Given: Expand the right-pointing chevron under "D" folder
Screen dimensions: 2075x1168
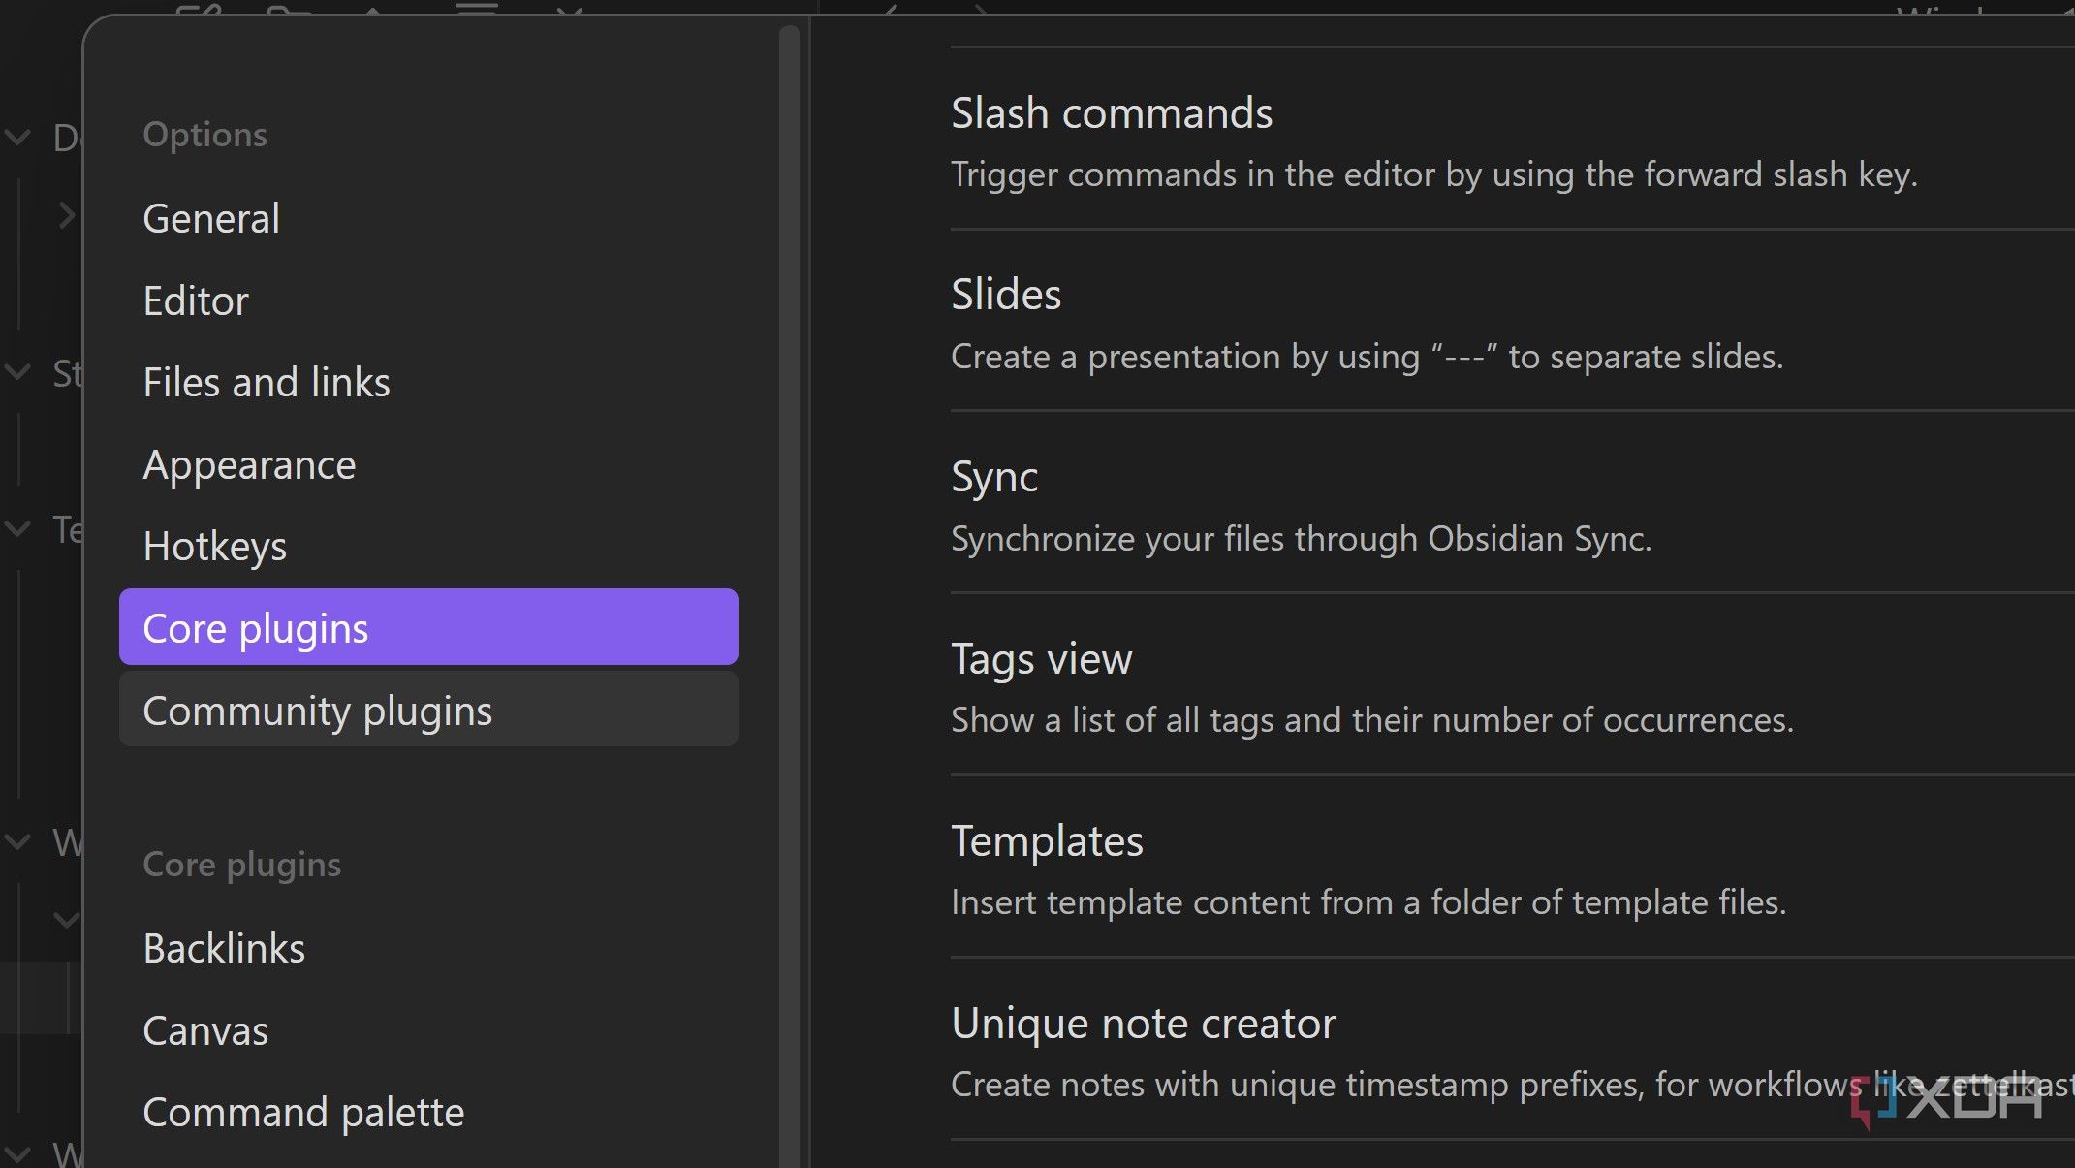Looking at the screenshot, I should coord(65,215).
